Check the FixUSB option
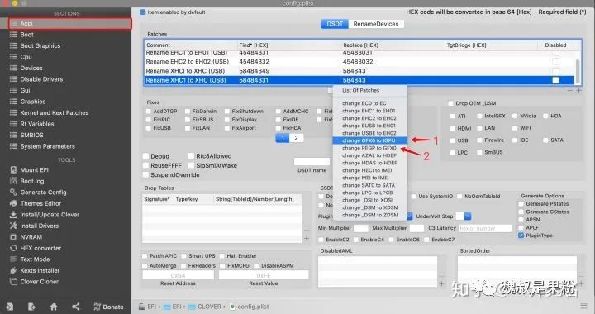 point(149,128)
